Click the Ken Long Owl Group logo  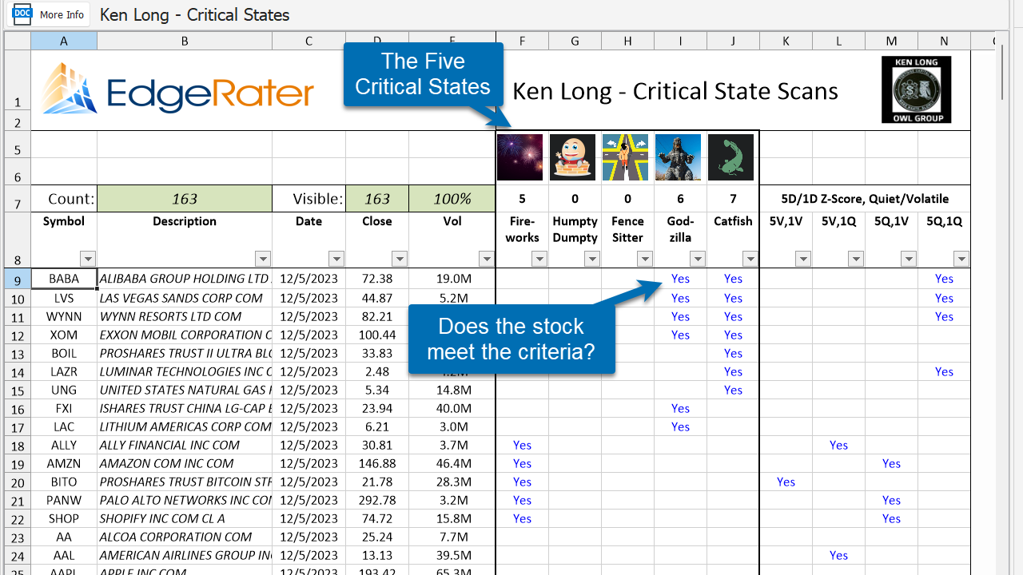(x=916, y=89)
